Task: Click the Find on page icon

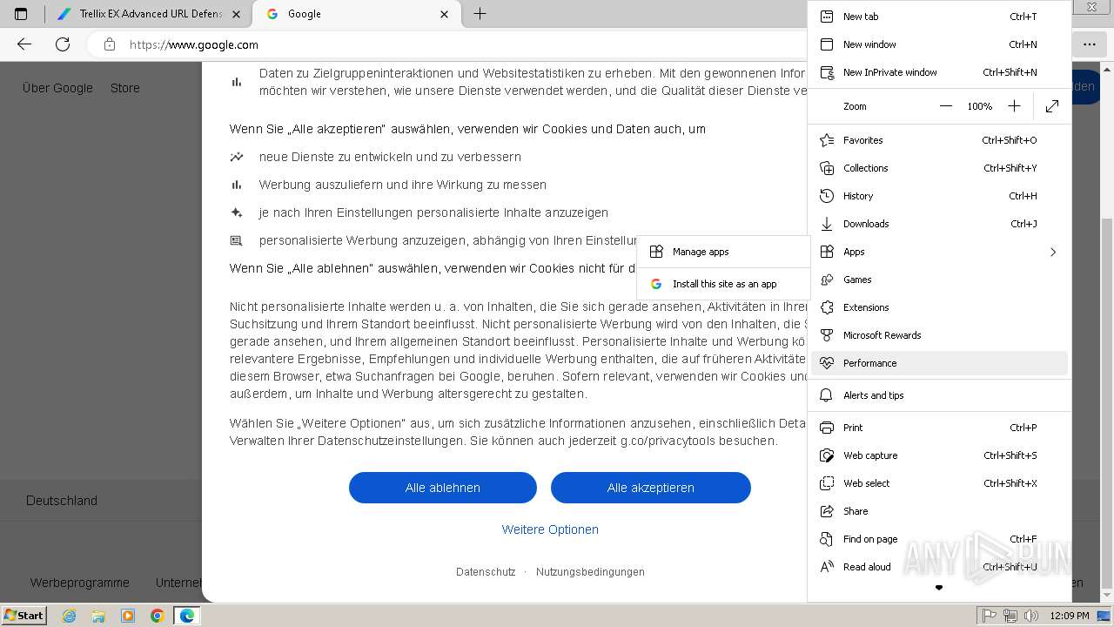Action: pos(827,539)
